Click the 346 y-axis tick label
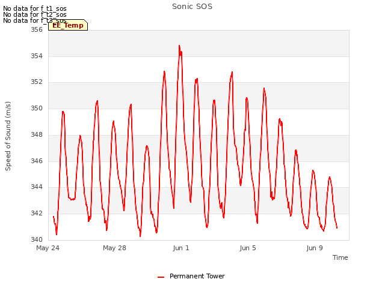 tap(37, 161)
